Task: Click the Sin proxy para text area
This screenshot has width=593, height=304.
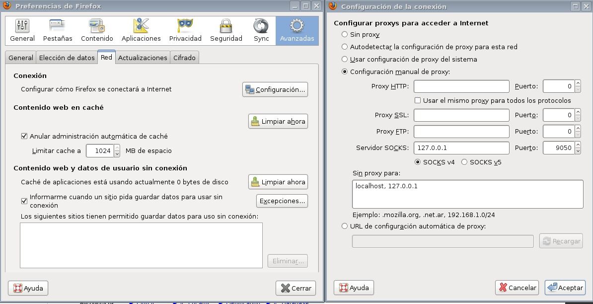Action: (x=467, y=194)
